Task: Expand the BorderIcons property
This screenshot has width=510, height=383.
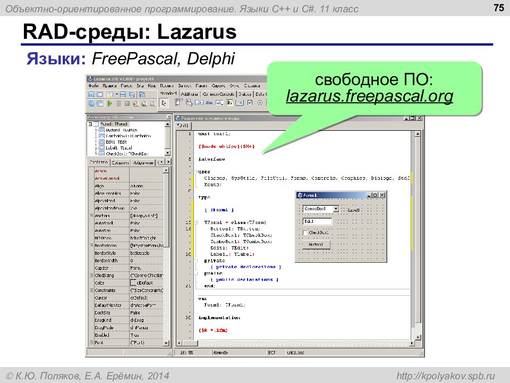Action: 91,245
